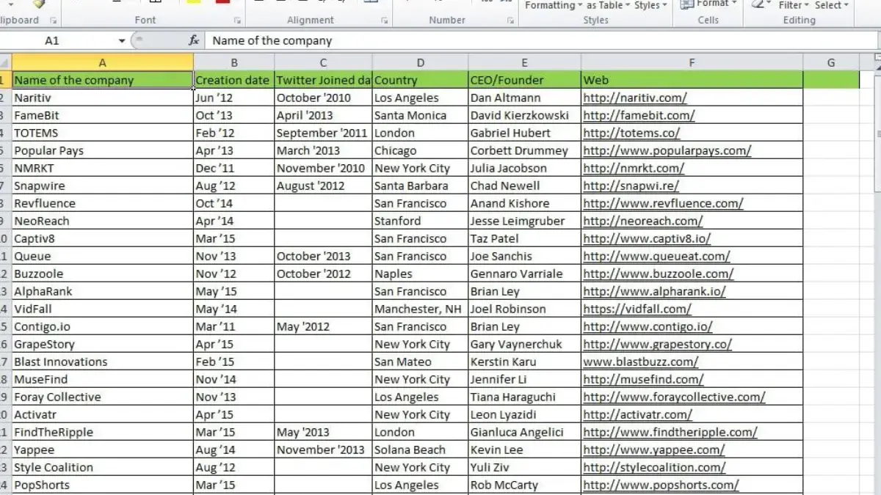Open the http://www.queueat.com/ link

(656, 256)
